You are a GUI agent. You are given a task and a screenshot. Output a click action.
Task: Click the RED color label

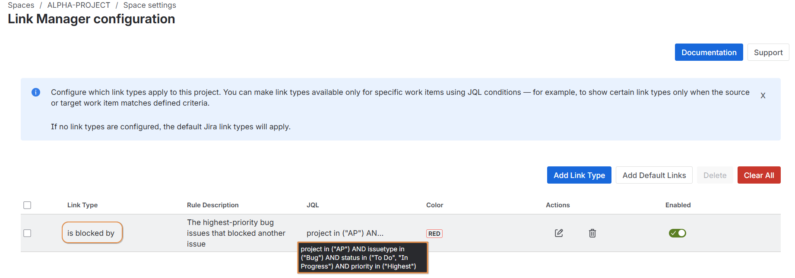coord(434,234)
